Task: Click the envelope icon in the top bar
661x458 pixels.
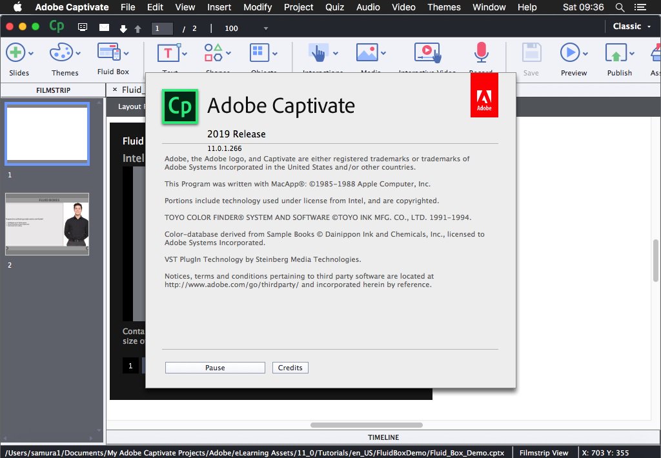Action: (104, 27)
